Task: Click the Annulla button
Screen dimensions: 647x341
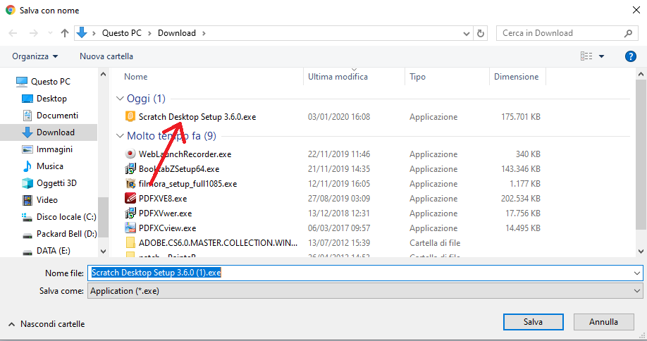Action: (x=604, y=322)
